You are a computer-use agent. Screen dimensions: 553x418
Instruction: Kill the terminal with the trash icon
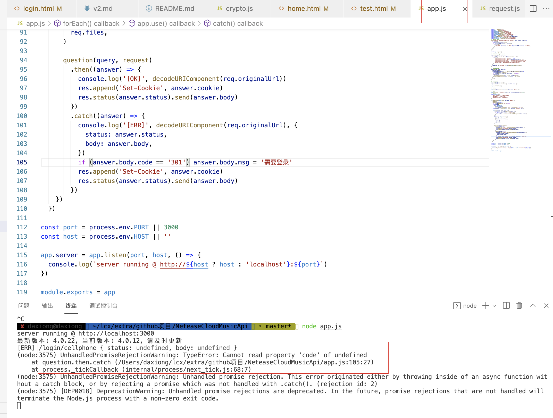[519, 306]
